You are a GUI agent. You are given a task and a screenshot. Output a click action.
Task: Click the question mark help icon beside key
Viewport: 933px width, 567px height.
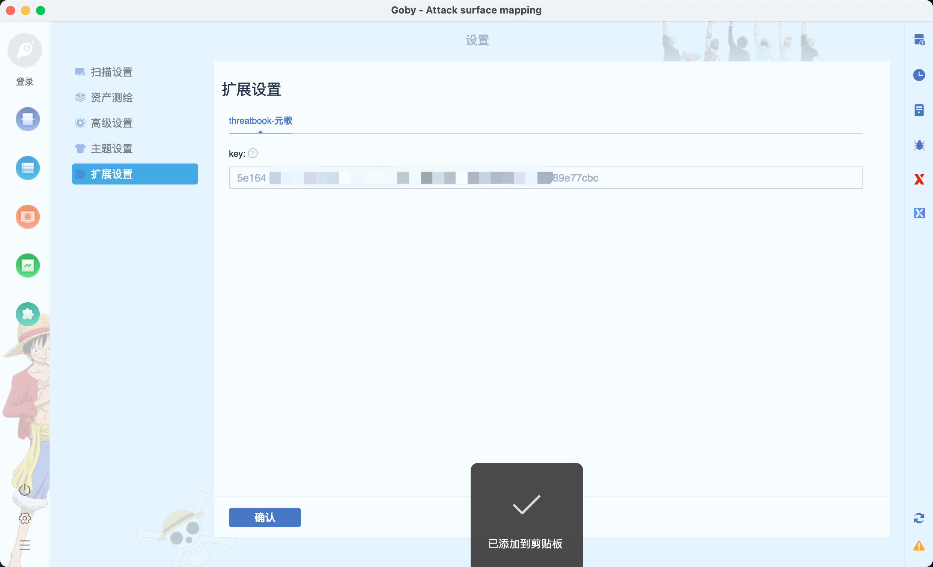pyautogui.click(x=253, y=153)
